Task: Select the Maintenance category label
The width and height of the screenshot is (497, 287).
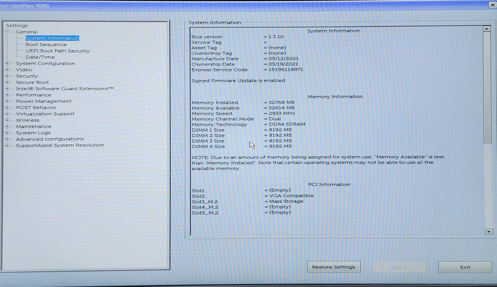Action: coord(34,126)
